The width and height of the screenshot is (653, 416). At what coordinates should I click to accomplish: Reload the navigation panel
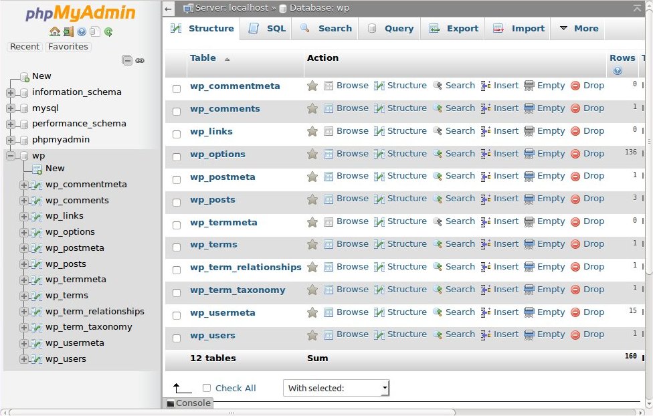[108, 31]
